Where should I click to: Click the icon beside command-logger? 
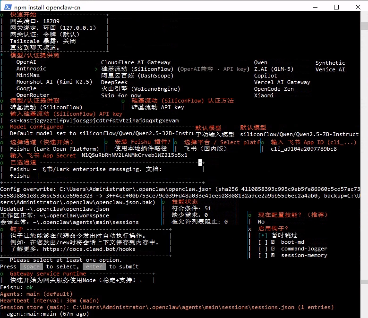273,249
